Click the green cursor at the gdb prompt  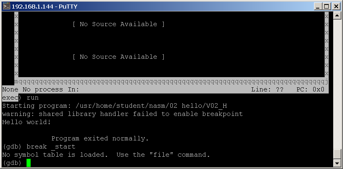point(29,163)
